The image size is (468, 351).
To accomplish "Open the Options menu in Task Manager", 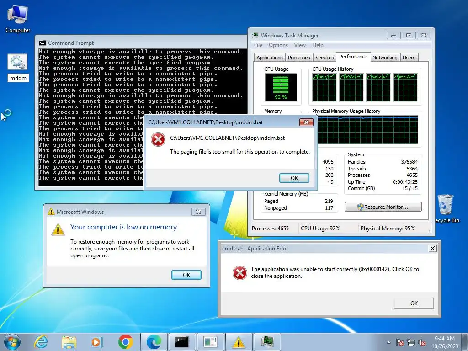I will [x=278, y=45].
